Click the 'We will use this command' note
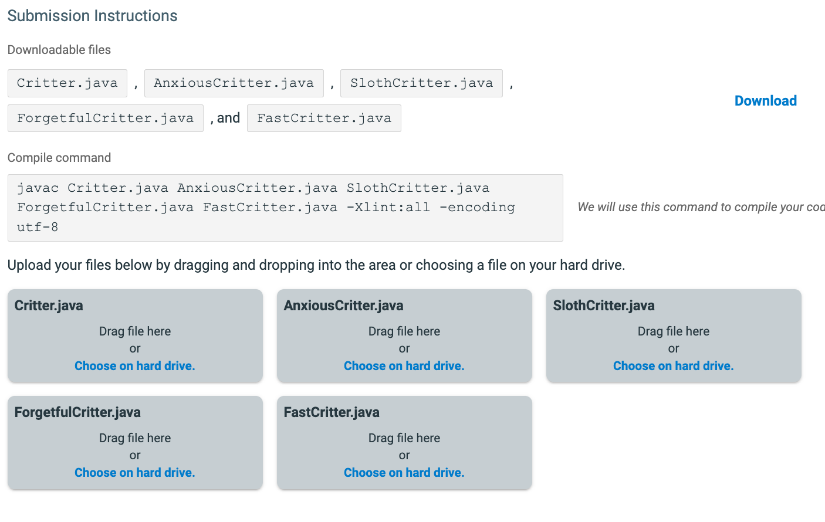This screenshot has height=522, width=825. click(701, 207)
